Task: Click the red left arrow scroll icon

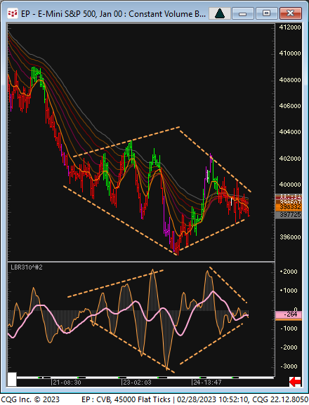Action: pyautogui.click(x=295, y=382)
